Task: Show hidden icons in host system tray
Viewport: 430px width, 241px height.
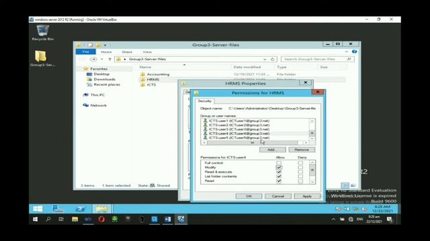Action: [x=333, y=219]
